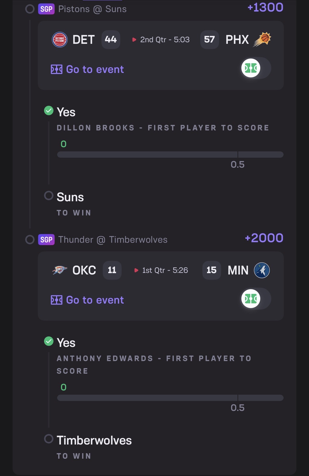Click the green checkmark for Dillon Brooks leg
Viewport: 309px width, 476px height.
click(49, 110)
